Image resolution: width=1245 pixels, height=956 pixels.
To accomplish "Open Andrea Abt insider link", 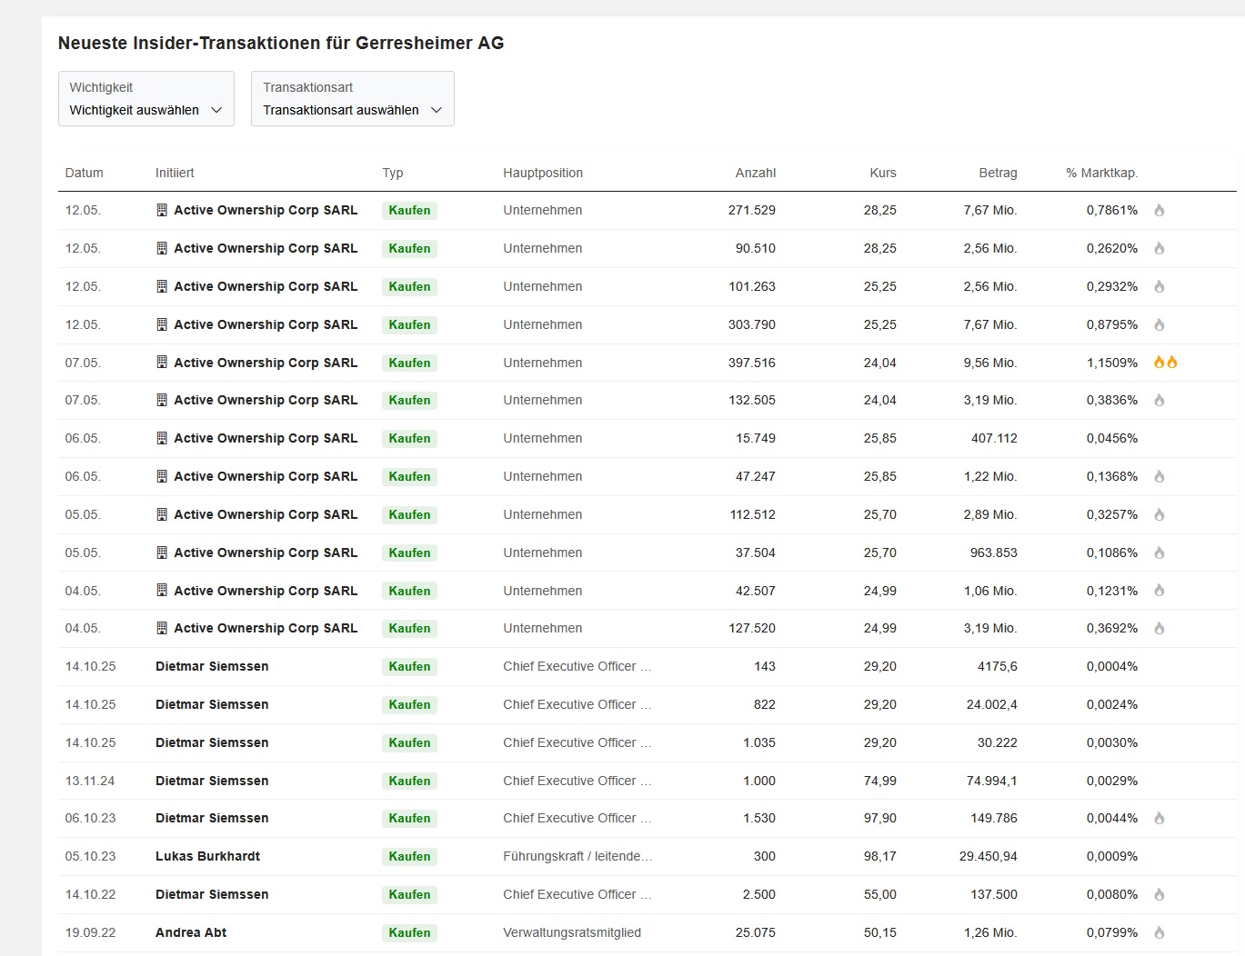I will pyautogui.click(x=191, y=932).
